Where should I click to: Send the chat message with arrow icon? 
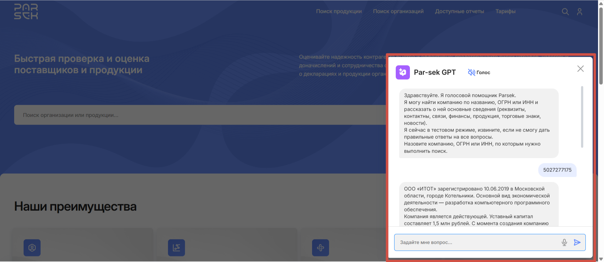coord(577,242)
